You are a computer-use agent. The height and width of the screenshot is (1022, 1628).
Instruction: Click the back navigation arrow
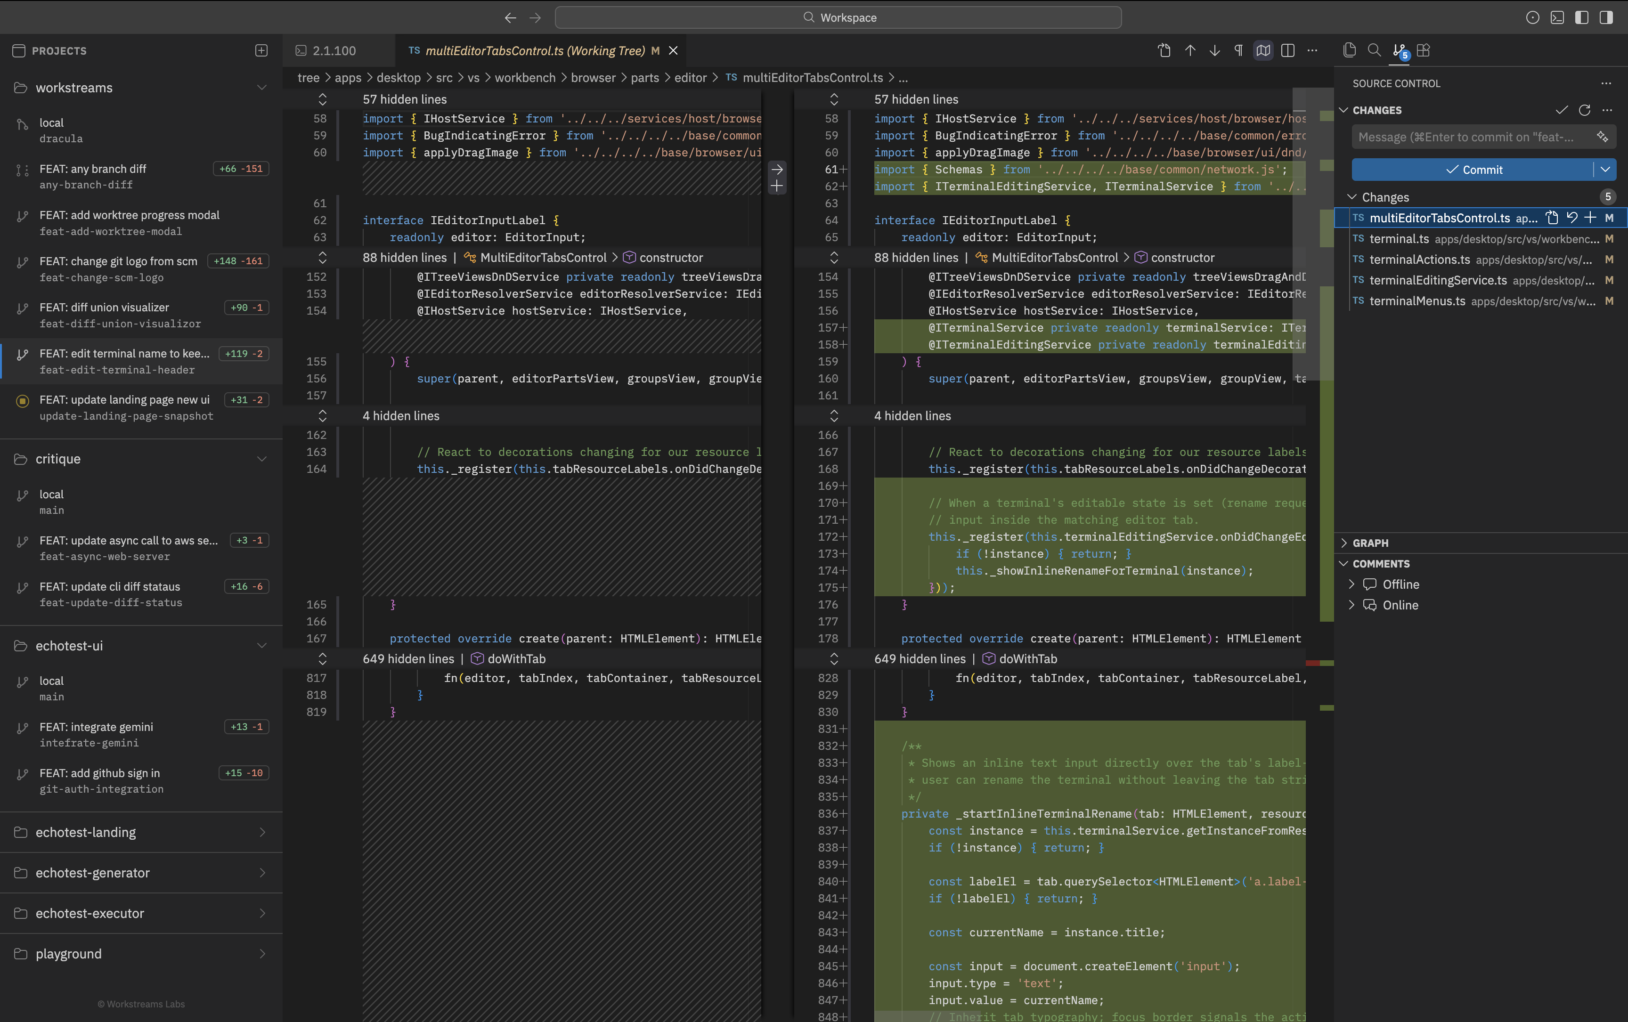(x=511, y=17)
